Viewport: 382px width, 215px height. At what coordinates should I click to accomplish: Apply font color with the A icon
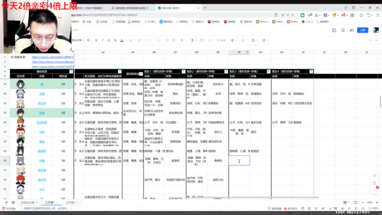point(122,40)
